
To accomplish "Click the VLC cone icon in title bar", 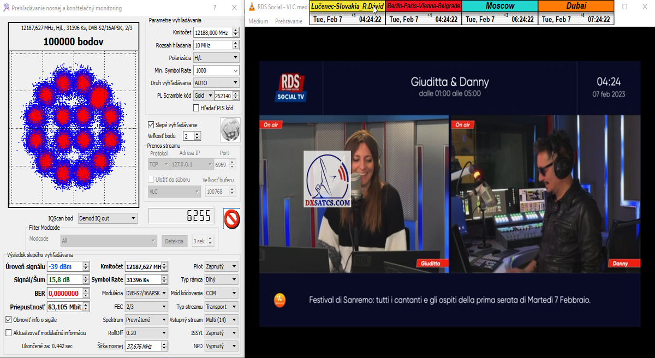I will coord(251,8).
